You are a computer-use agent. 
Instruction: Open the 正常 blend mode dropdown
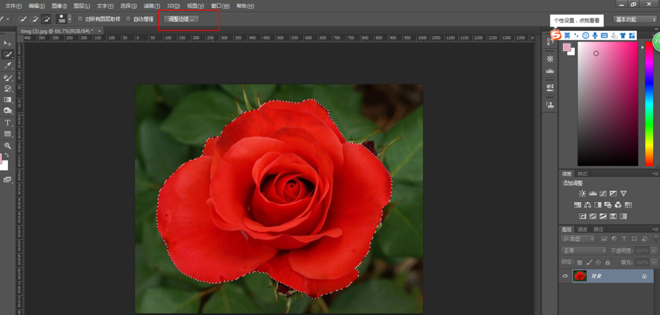coord(583,250)
